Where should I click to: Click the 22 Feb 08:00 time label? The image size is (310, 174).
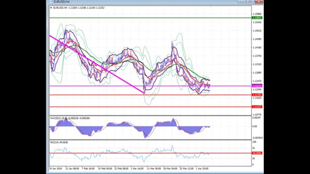point(121,169)
